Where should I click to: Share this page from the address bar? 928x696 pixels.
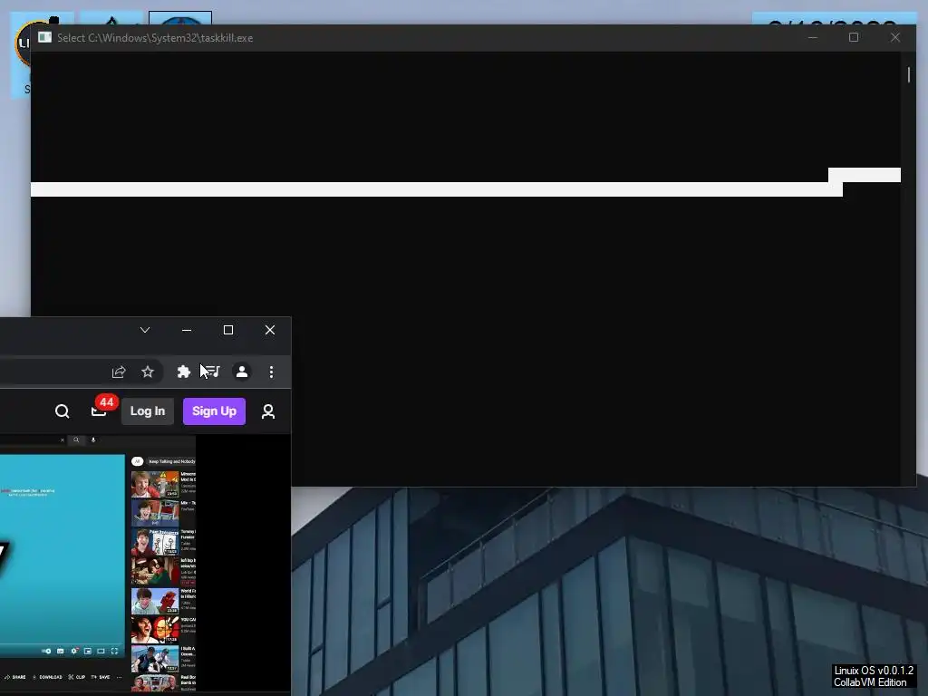(119, 372)
